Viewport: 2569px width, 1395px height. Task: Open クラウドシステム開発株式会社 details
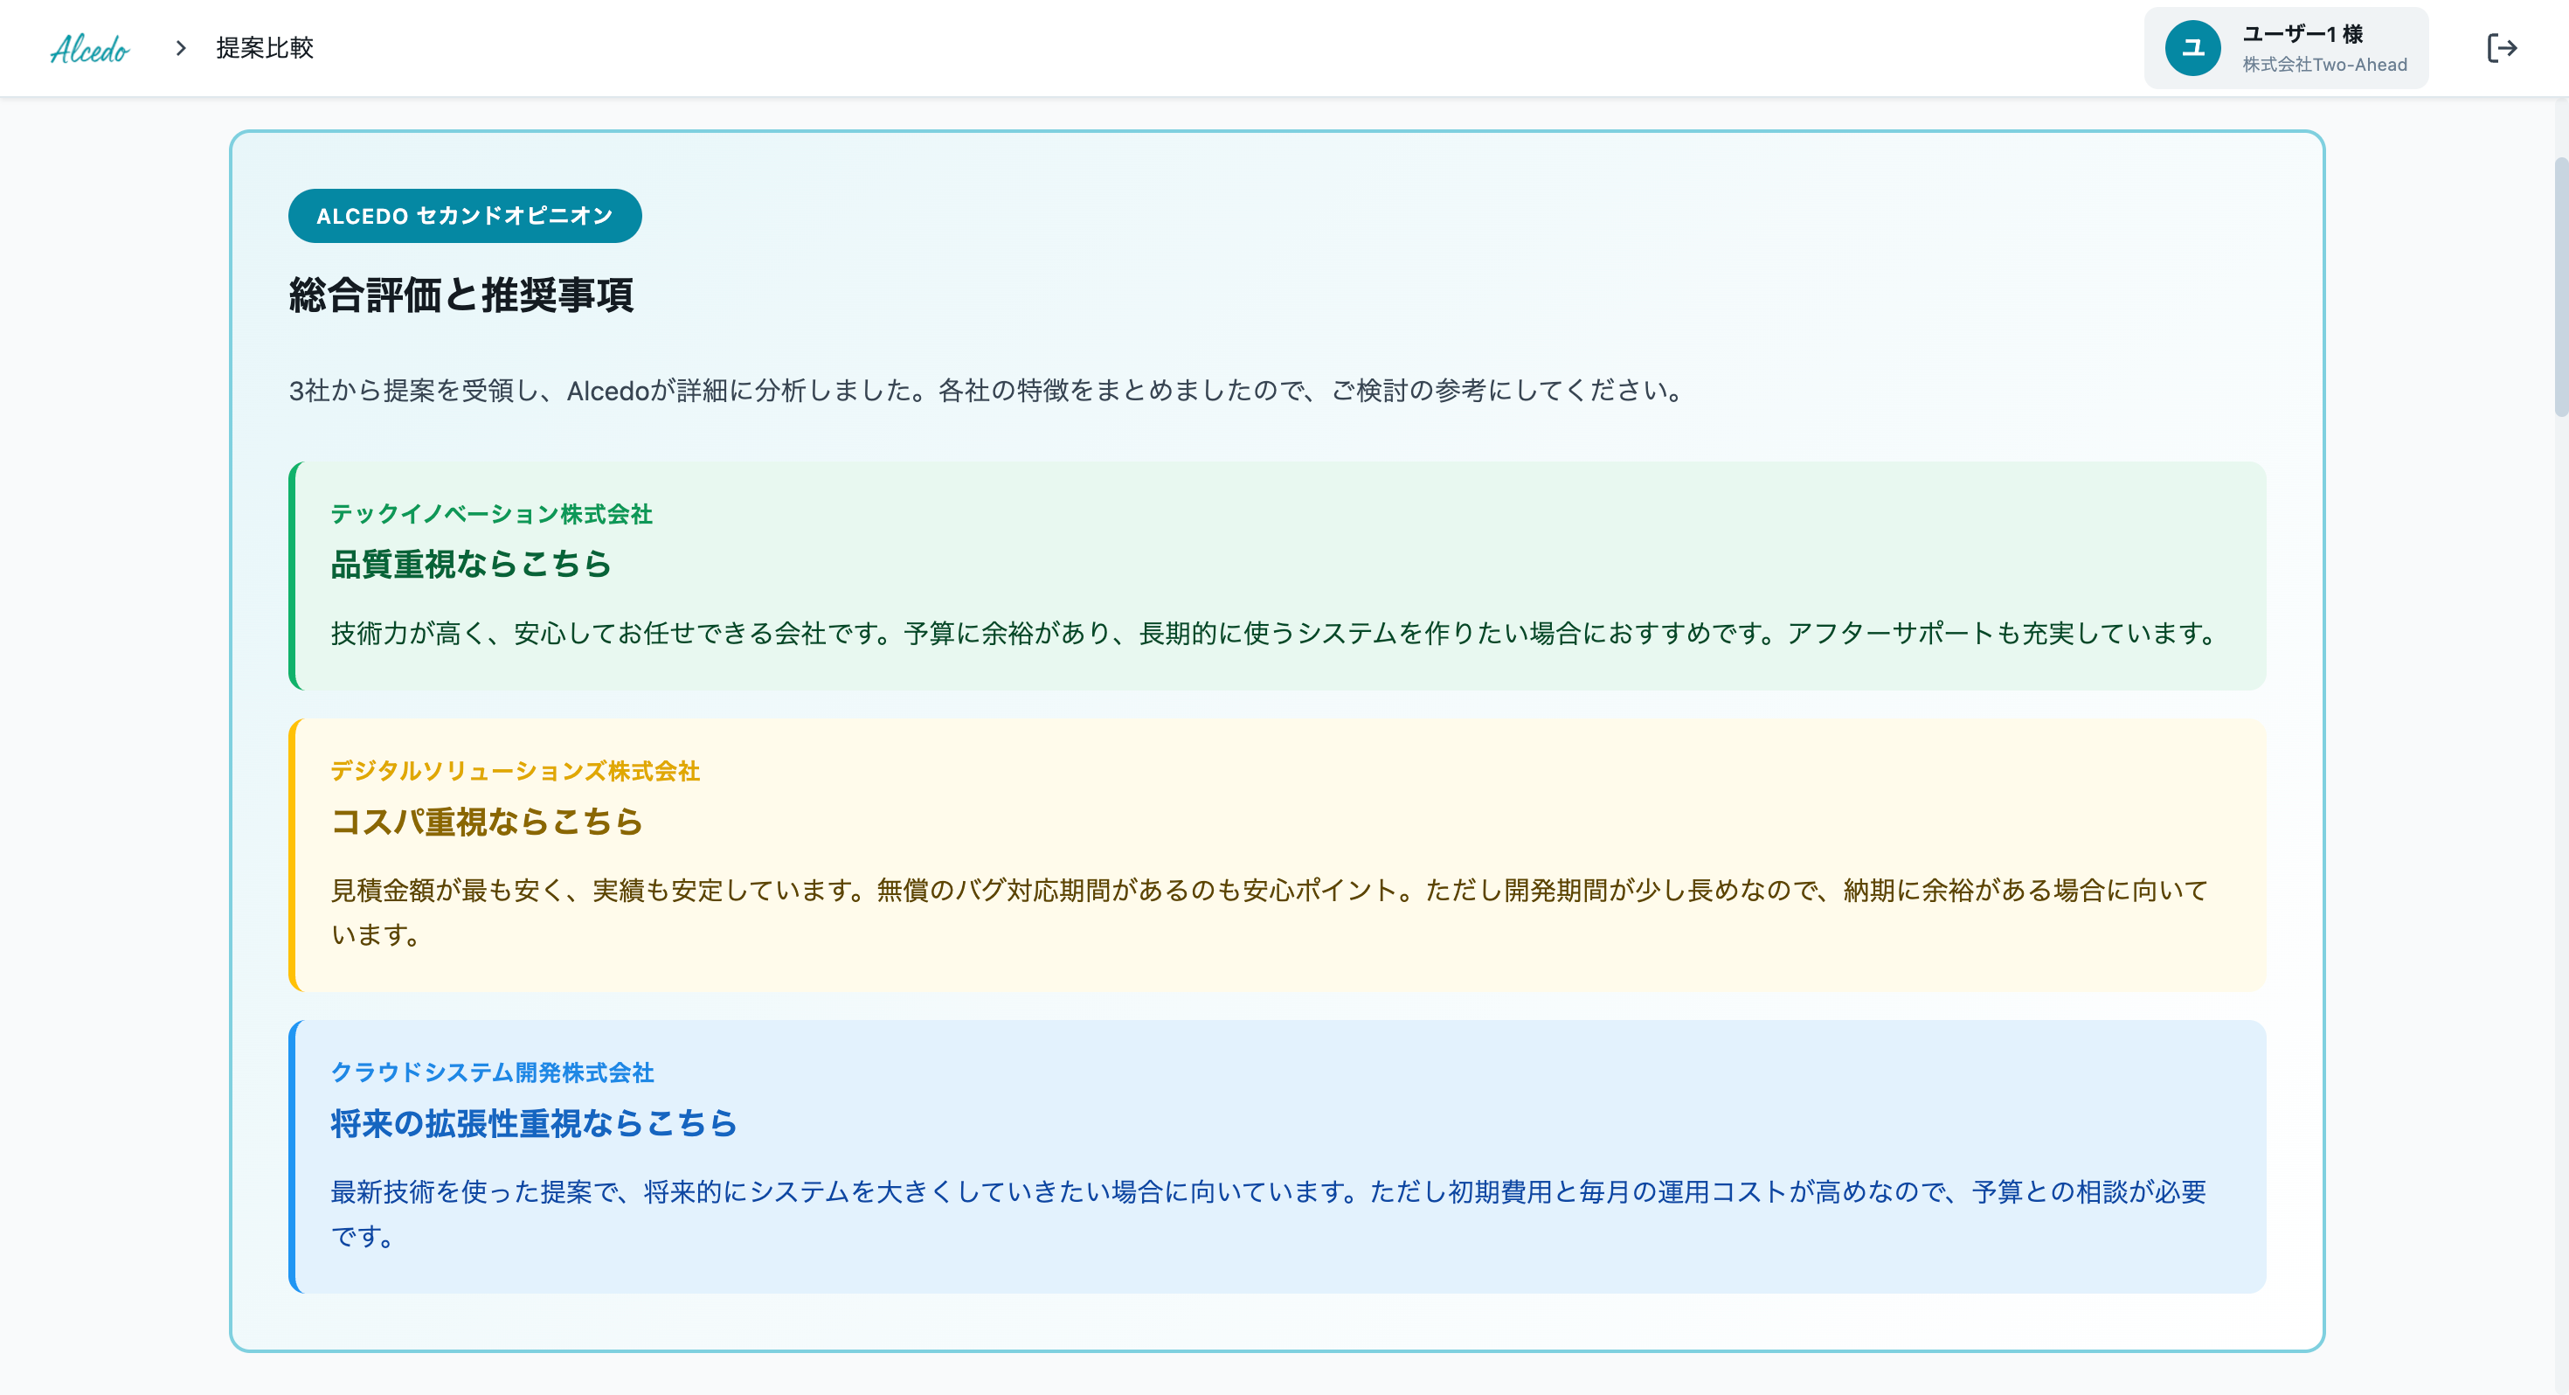(492, 1072)
